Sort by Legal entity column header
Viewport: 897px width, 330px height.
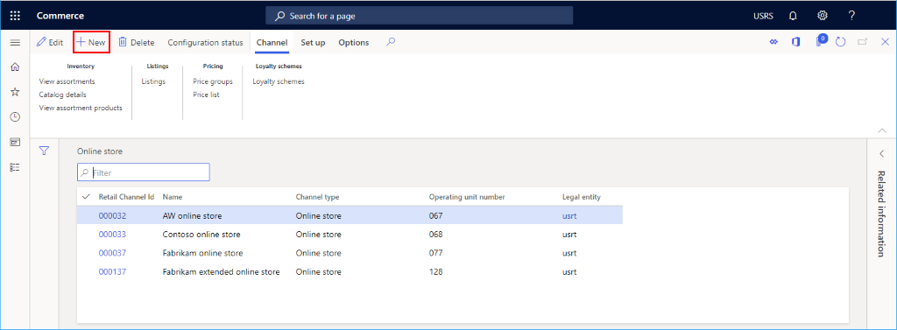(x=582, y=197)
